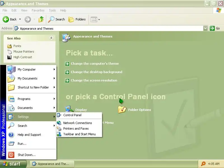This screenshot has height=168, width=224.
Task: Open the Folder Options icon
Action: click(122, 109)
